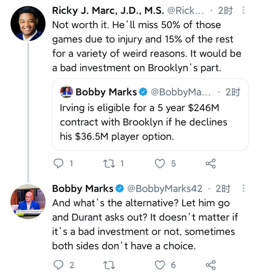Image resolution: width=258 pixels, height=276 pixels.
Task: Like Ricky J. Marc's tweet
Action: (160, 164)
